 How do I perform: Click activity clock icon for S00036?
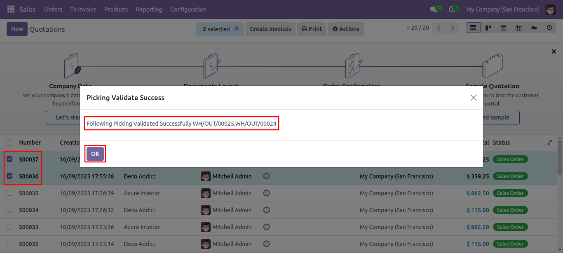pos(267,176)
